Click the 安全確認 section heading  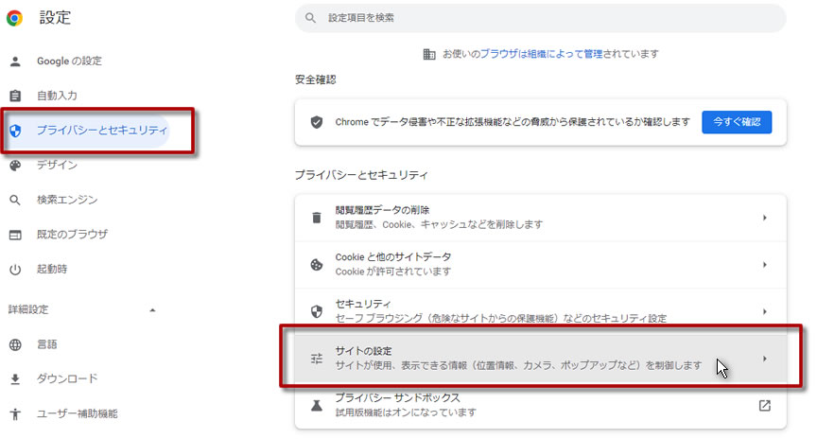(315, 79)
